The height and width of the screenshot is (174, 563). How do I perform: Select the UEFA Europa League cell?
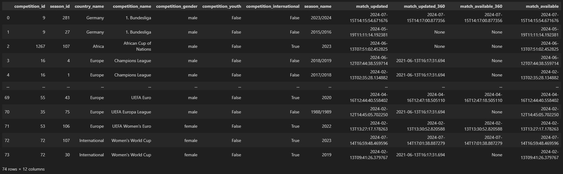click(131, 112)
